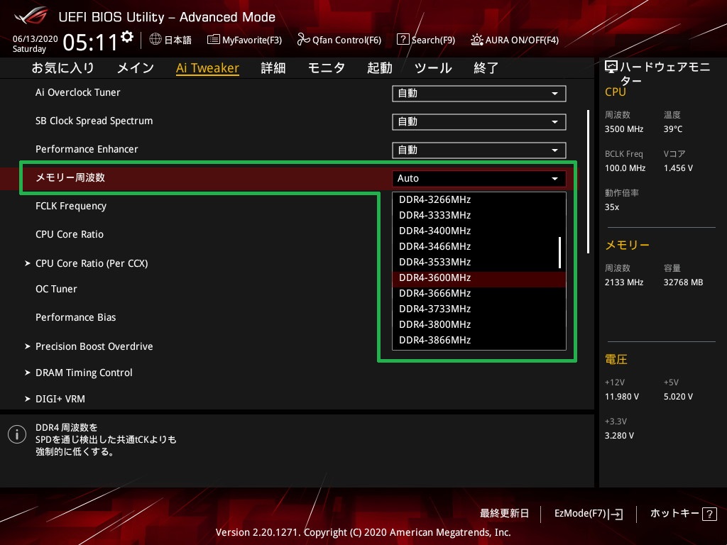Viewport: 727px width, 545px height.
Task: Open the お気に入り tab
Action: [x=63, y=68]
